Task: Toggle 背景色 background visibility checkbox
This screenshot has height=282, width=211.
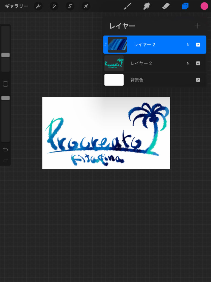Action: pyautogui.click(x=198, y=80)
